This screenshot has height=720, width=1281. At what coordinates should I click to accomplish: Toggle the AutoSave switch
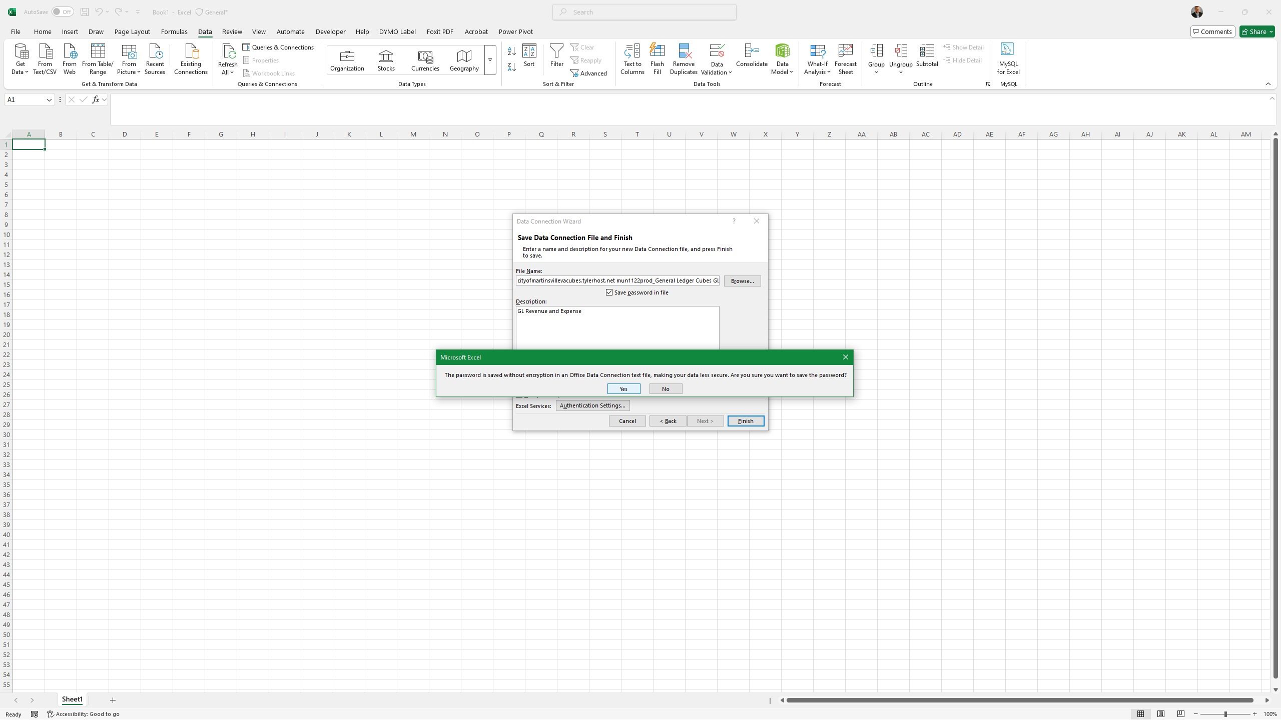63,12
